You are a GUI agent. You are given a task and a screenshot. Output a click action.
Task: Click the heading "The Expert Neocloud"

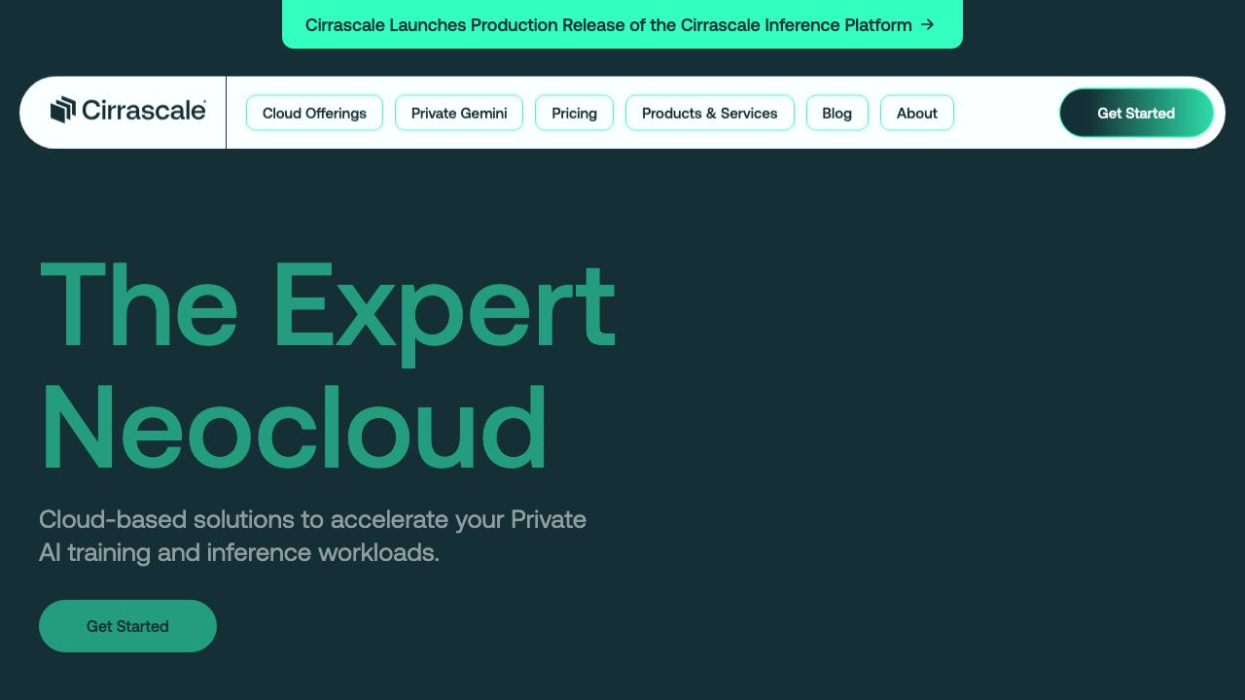(327, 366)
